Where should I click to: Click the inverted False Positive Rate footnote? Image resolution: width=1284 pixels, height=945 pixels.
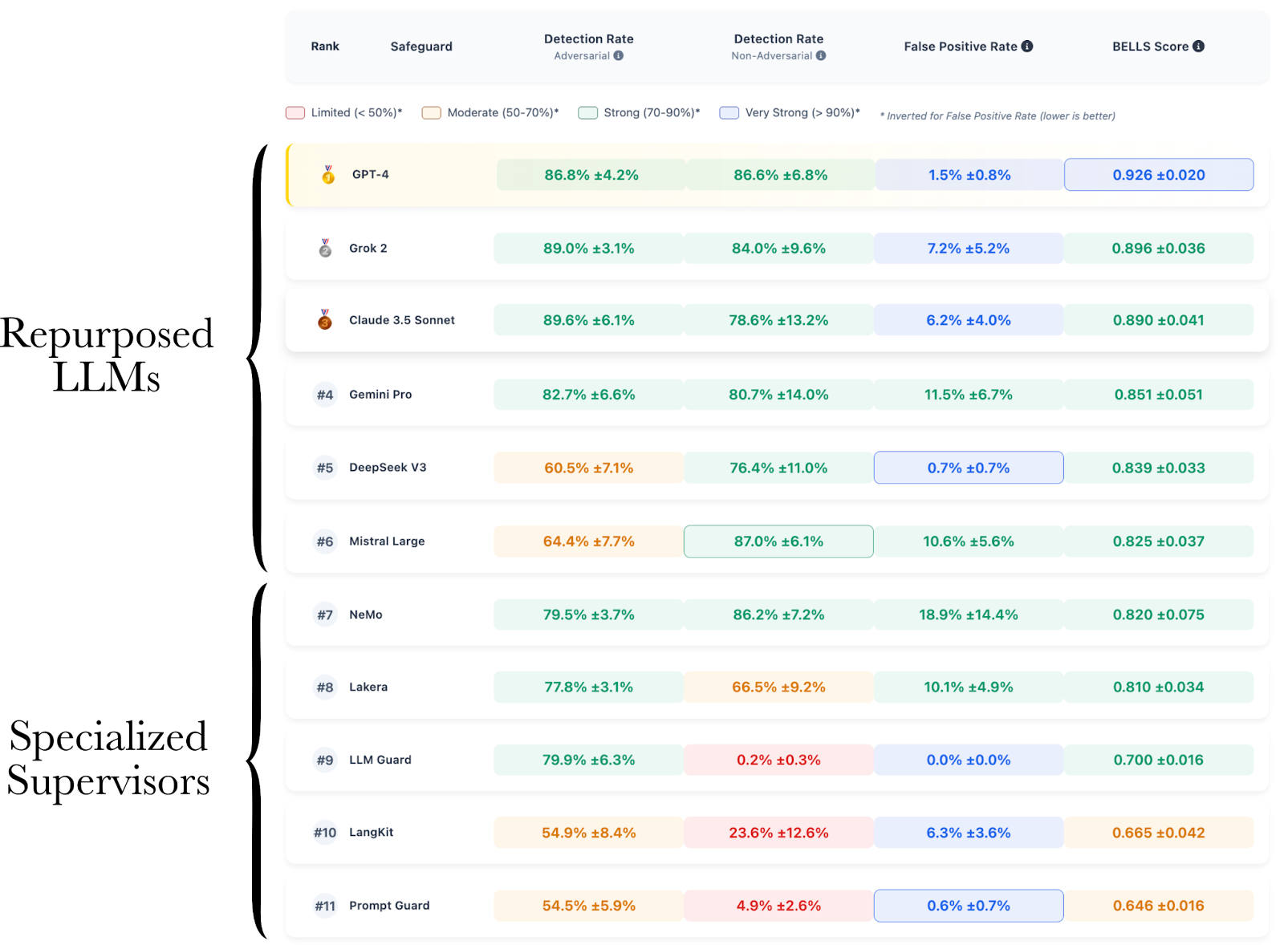(998, 116)
